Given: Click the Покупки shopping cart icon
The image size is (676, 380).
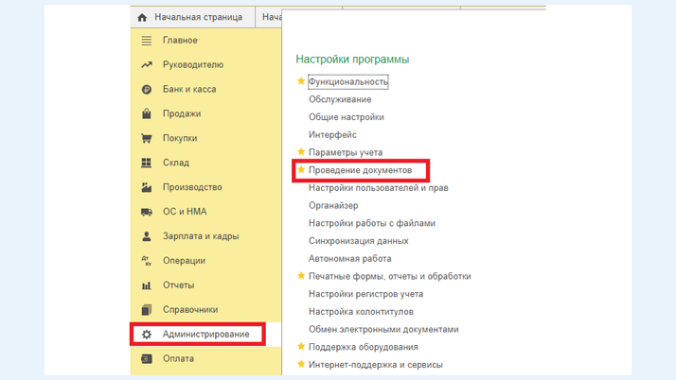Looking at the screenshot, I should [x=147, y=138].
